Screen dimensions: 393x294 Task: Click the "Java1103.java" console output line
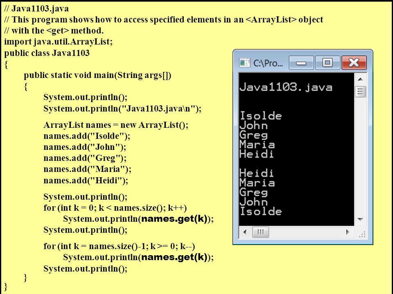pos(286,87)
